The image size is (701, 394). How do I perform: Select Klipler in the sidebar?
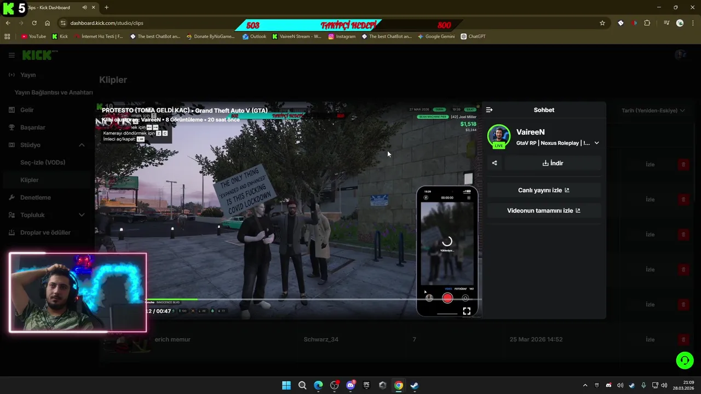pos(30,180)
